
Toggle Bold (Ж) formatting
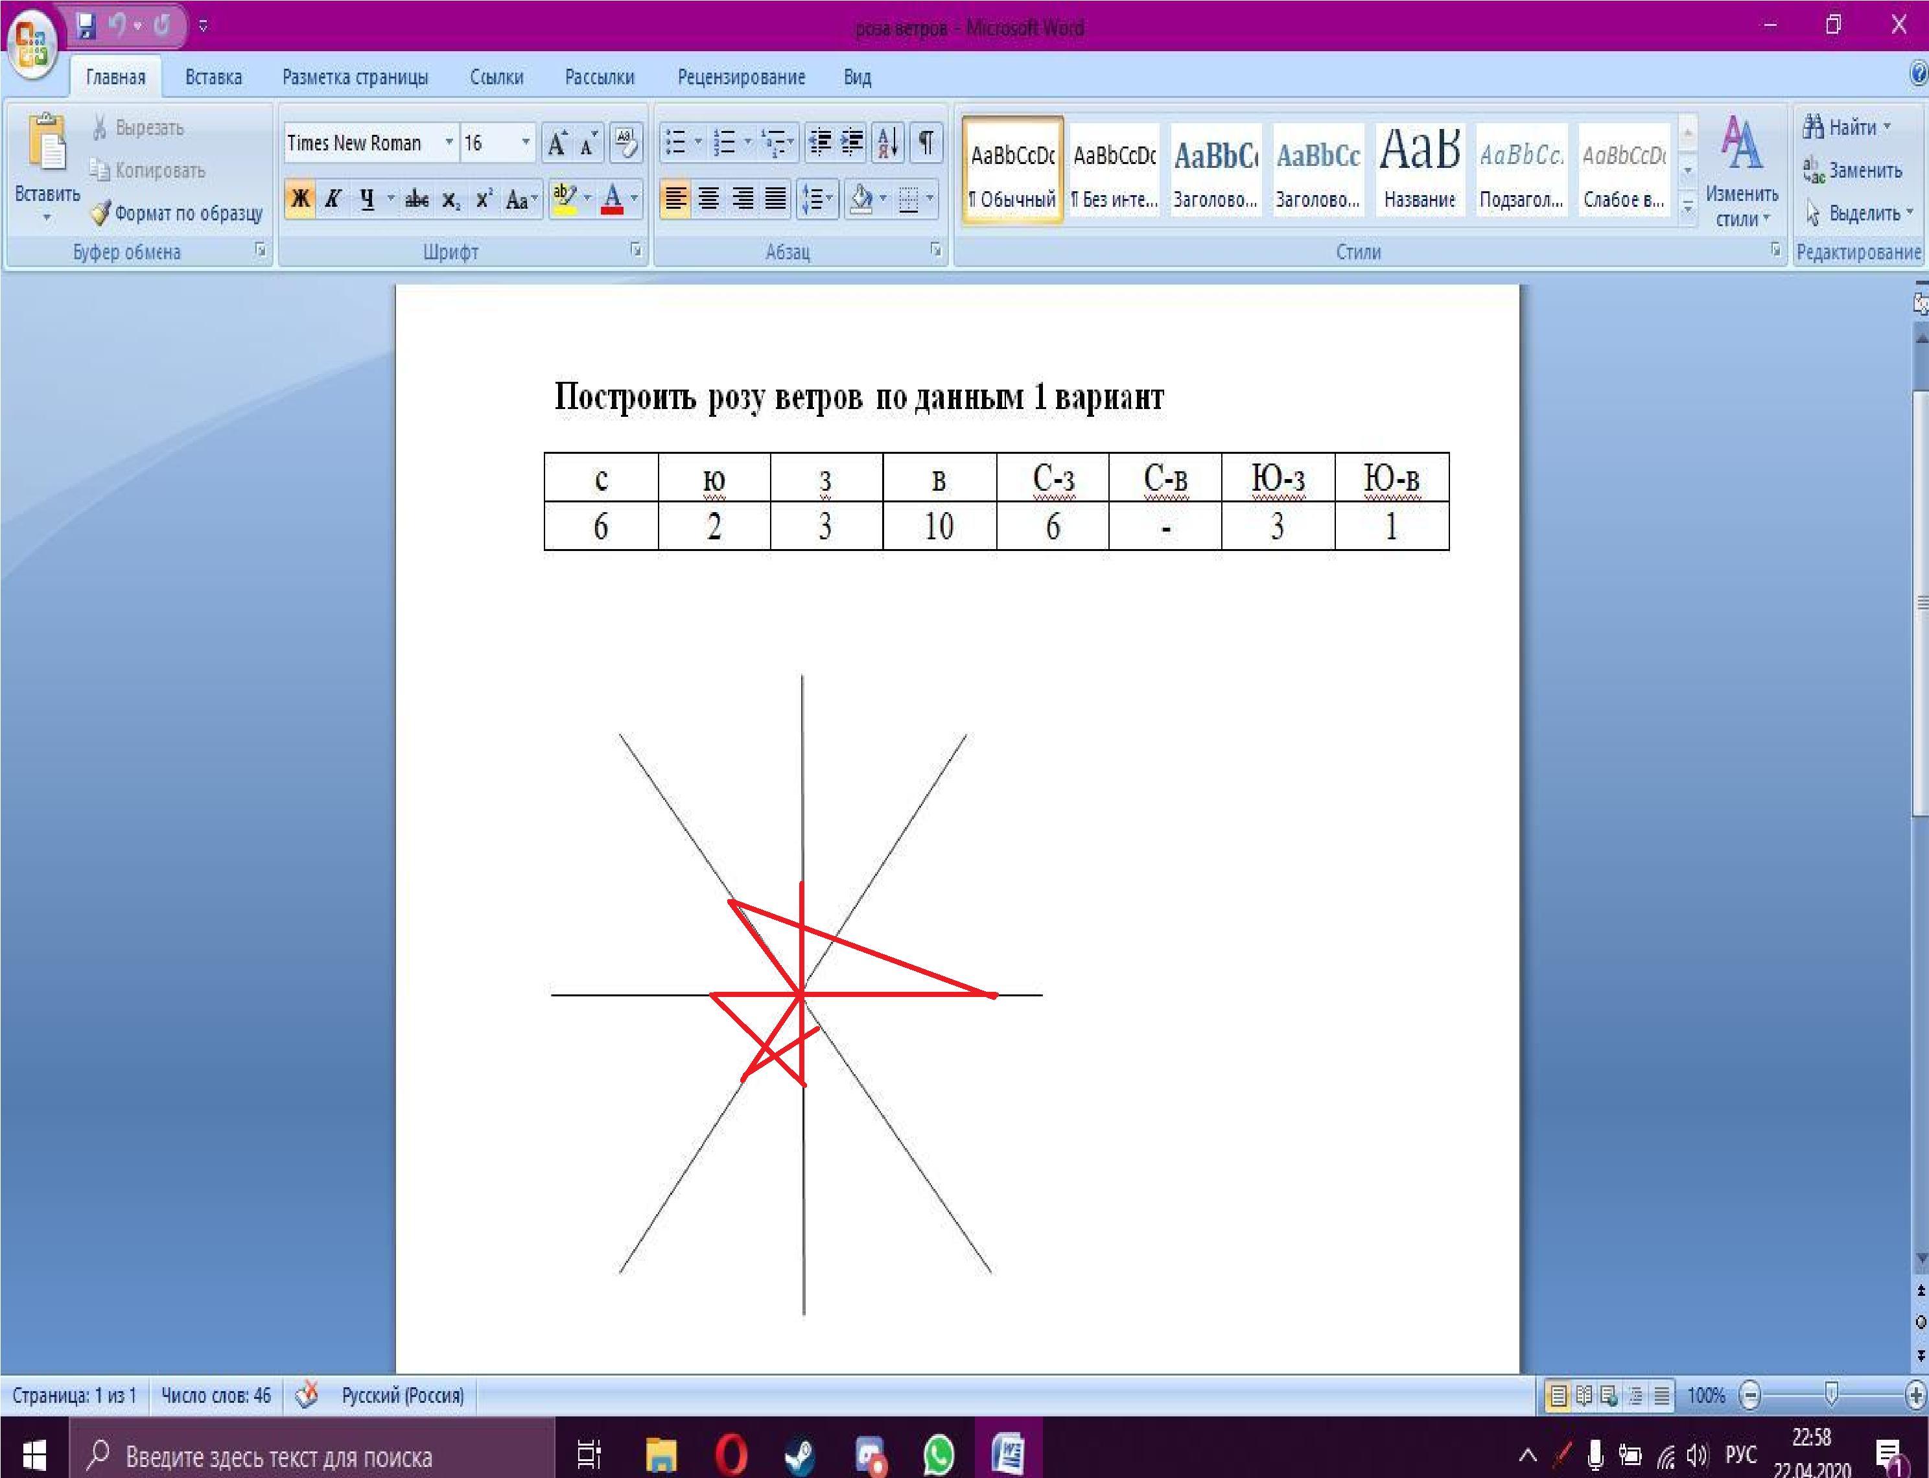(300, 199)
